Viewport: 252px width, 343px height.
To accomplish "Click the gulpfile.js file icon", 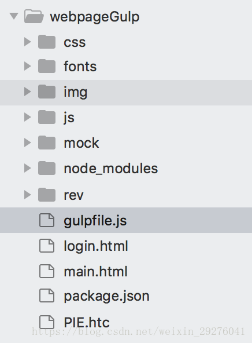I will pos(47,220).
